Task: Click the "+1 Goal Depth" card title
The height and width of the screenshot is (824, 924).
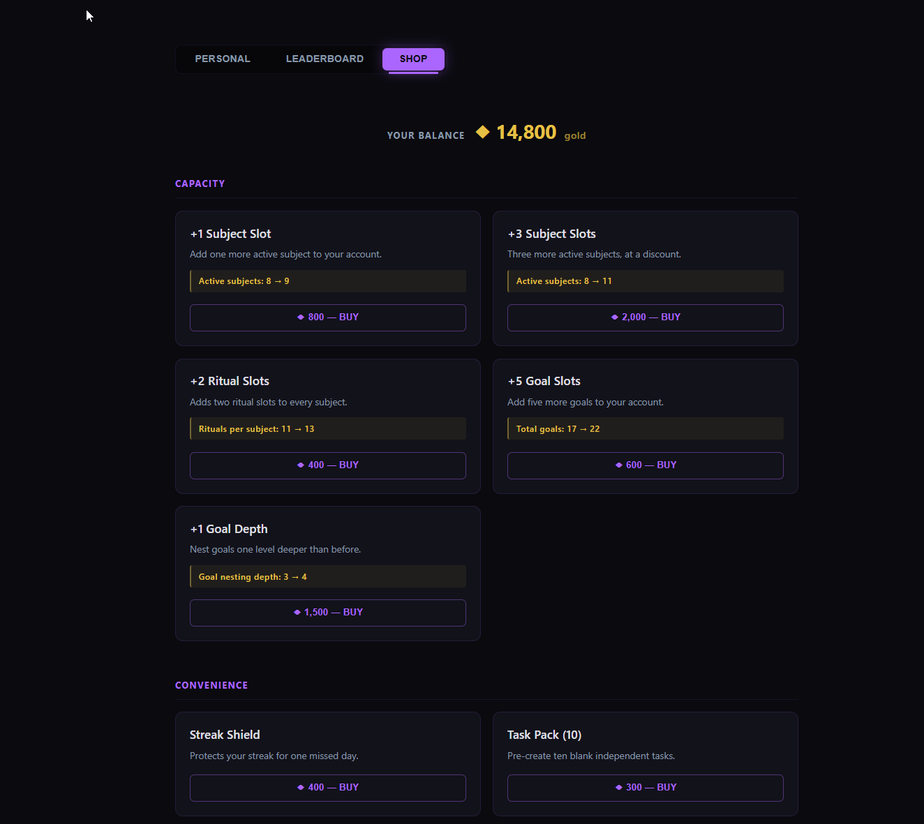Action: coord(229,529)
